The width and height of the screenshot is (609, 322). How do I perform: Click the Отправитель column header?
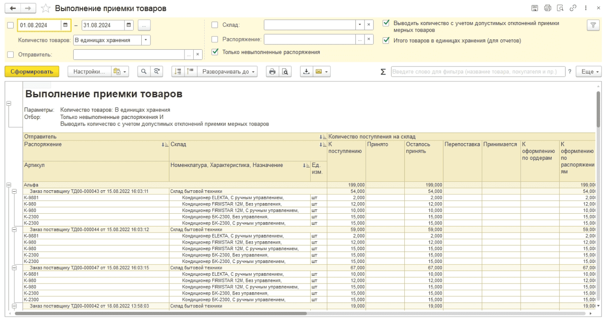175,137
